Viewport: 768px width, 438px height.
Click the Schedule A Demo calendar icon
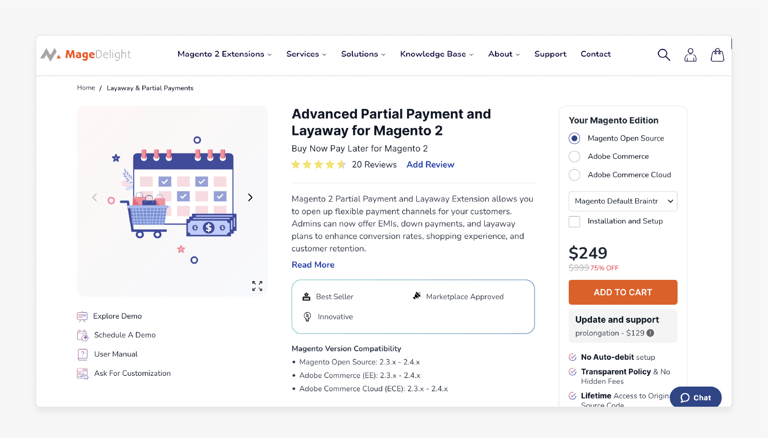coord(82,335)
